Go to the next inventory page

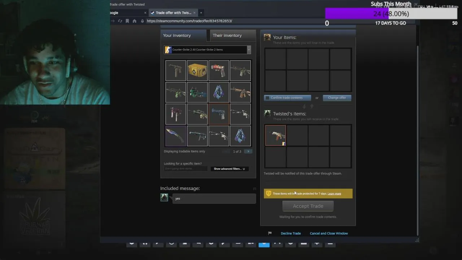[248, 151]
